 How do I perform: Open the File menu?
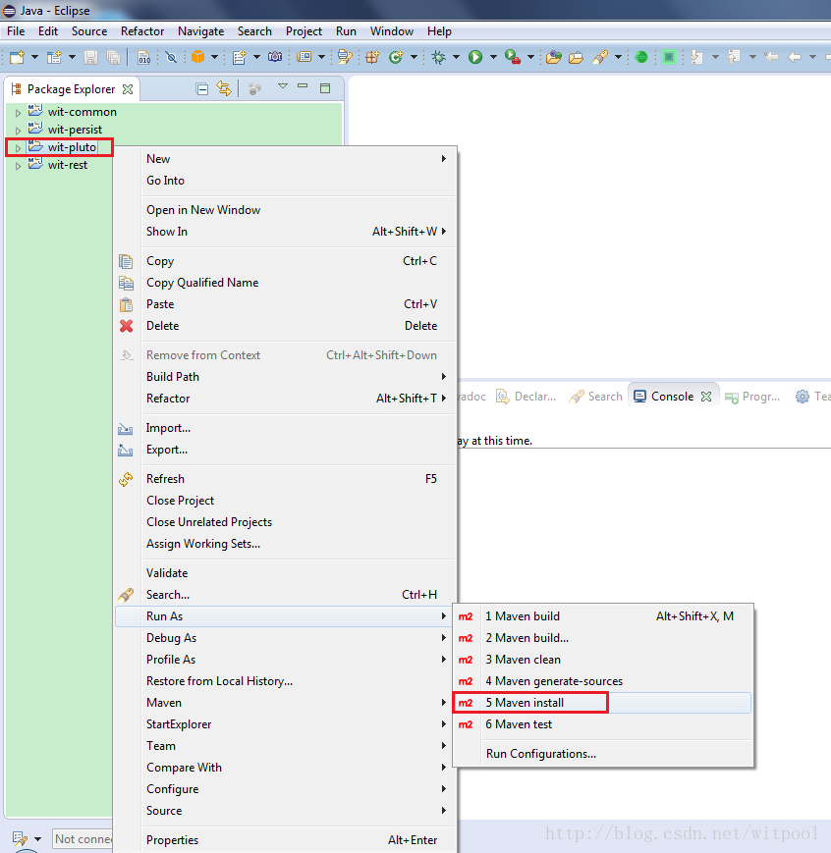pyautogui.click(x=16, y=31)
